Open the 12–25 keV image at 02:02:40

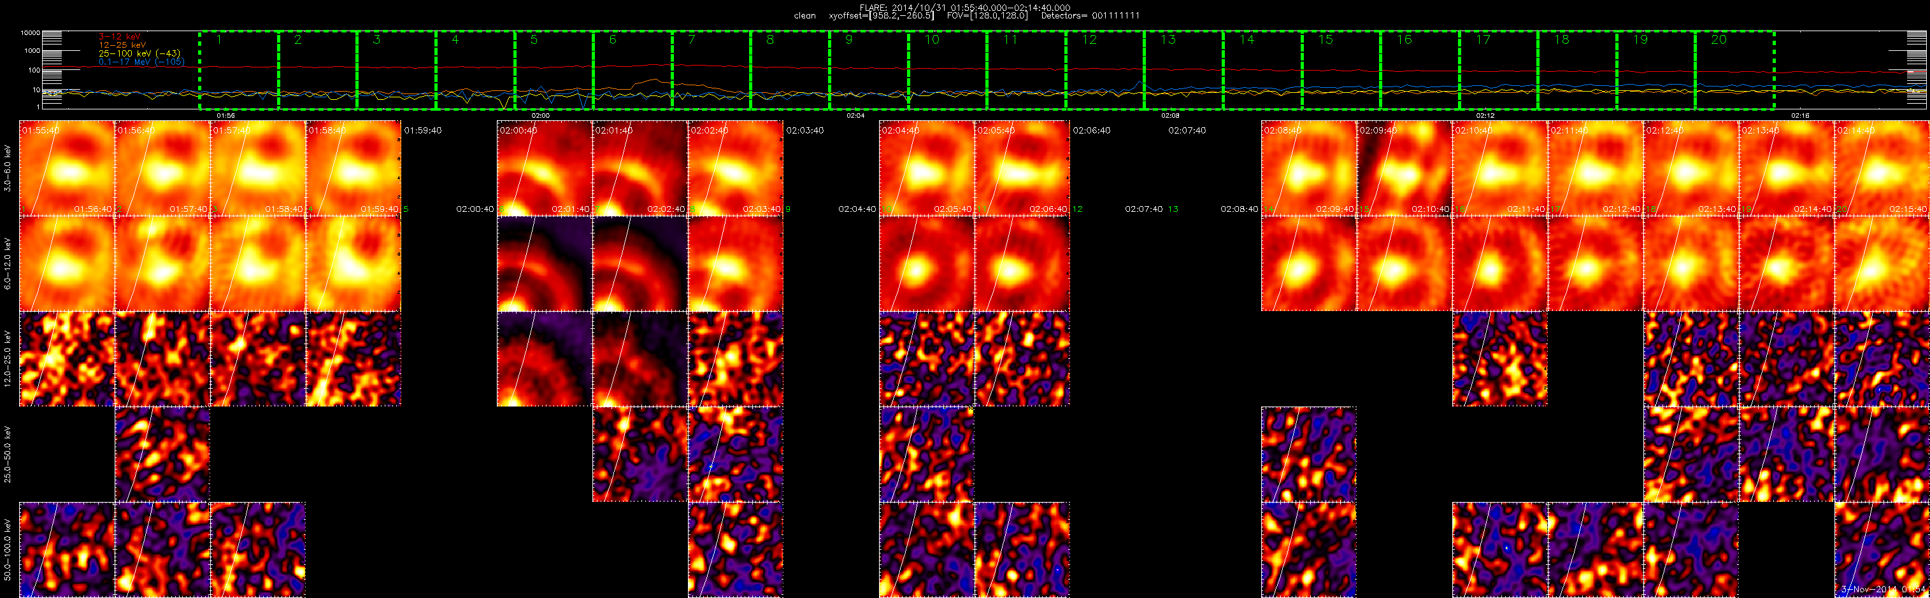pyautogui.click(x=736, y=359)
